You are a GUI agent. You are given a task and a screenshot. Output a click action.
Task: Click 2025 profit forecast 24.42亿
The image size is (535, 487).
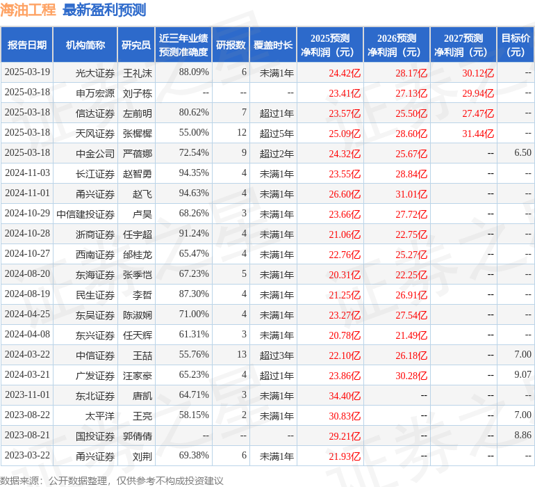pyautogui.click(x=345, y=73)
